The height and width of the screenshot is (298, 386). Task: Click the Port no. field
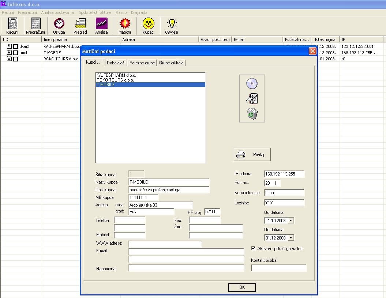272,183
